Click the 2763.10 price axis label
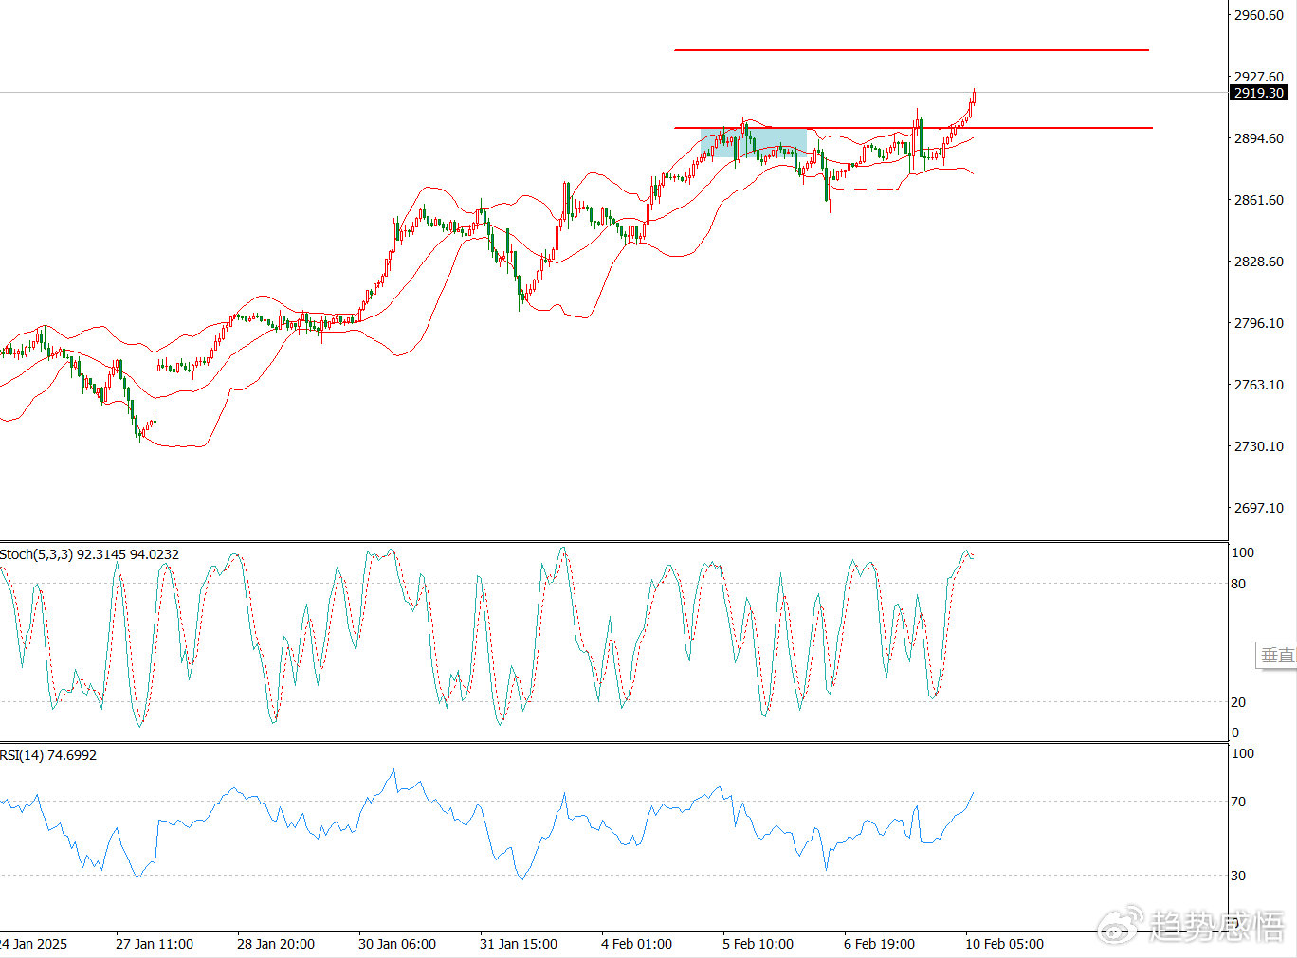The width and height of the screenshot is (1297, 958). pos(1258,385)
